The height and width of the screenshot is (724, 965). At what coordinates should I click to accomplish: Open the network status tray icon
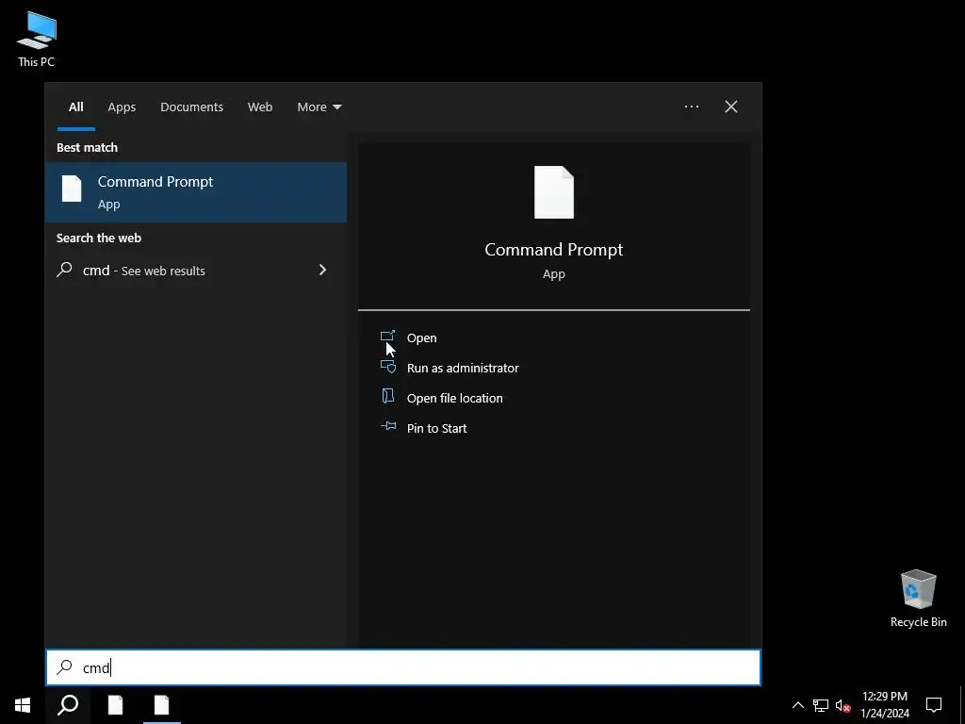(821, 705)
